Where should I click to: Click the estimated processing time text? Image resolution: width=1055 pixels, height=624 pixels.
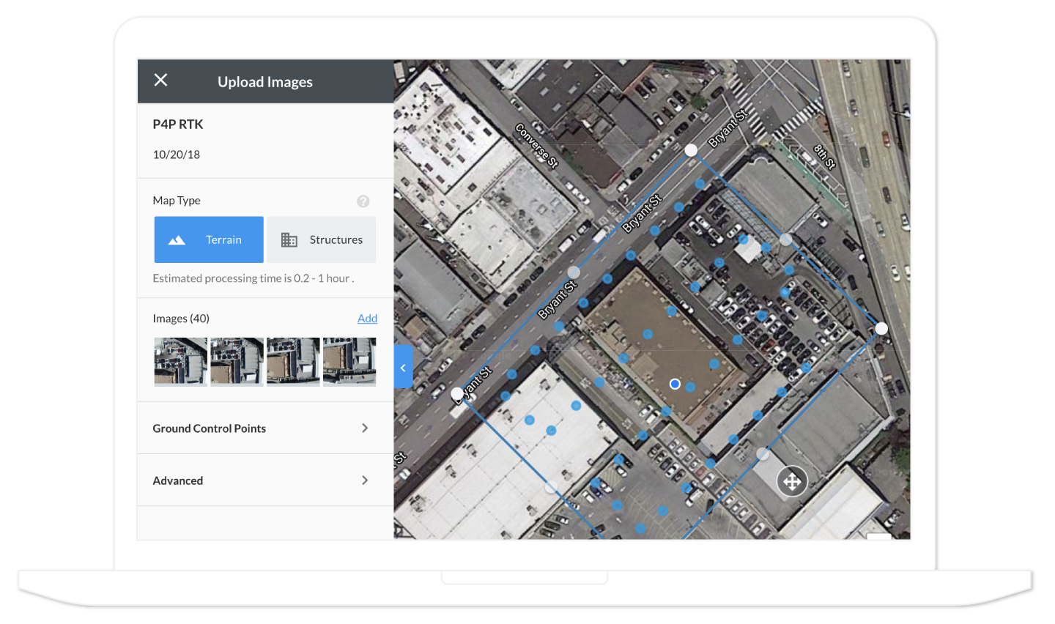pos(253,278)
